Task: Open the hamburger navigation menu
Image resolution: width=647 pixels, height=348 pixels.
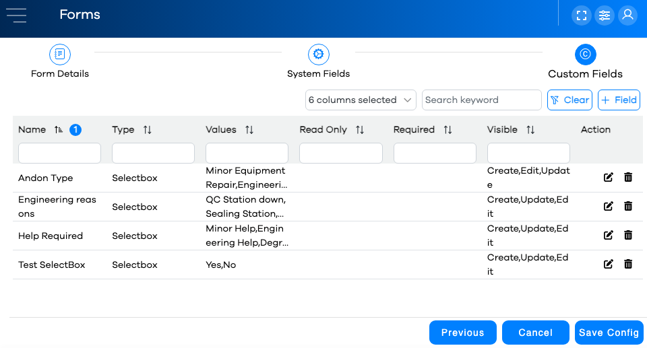Action: coord(16,15)
